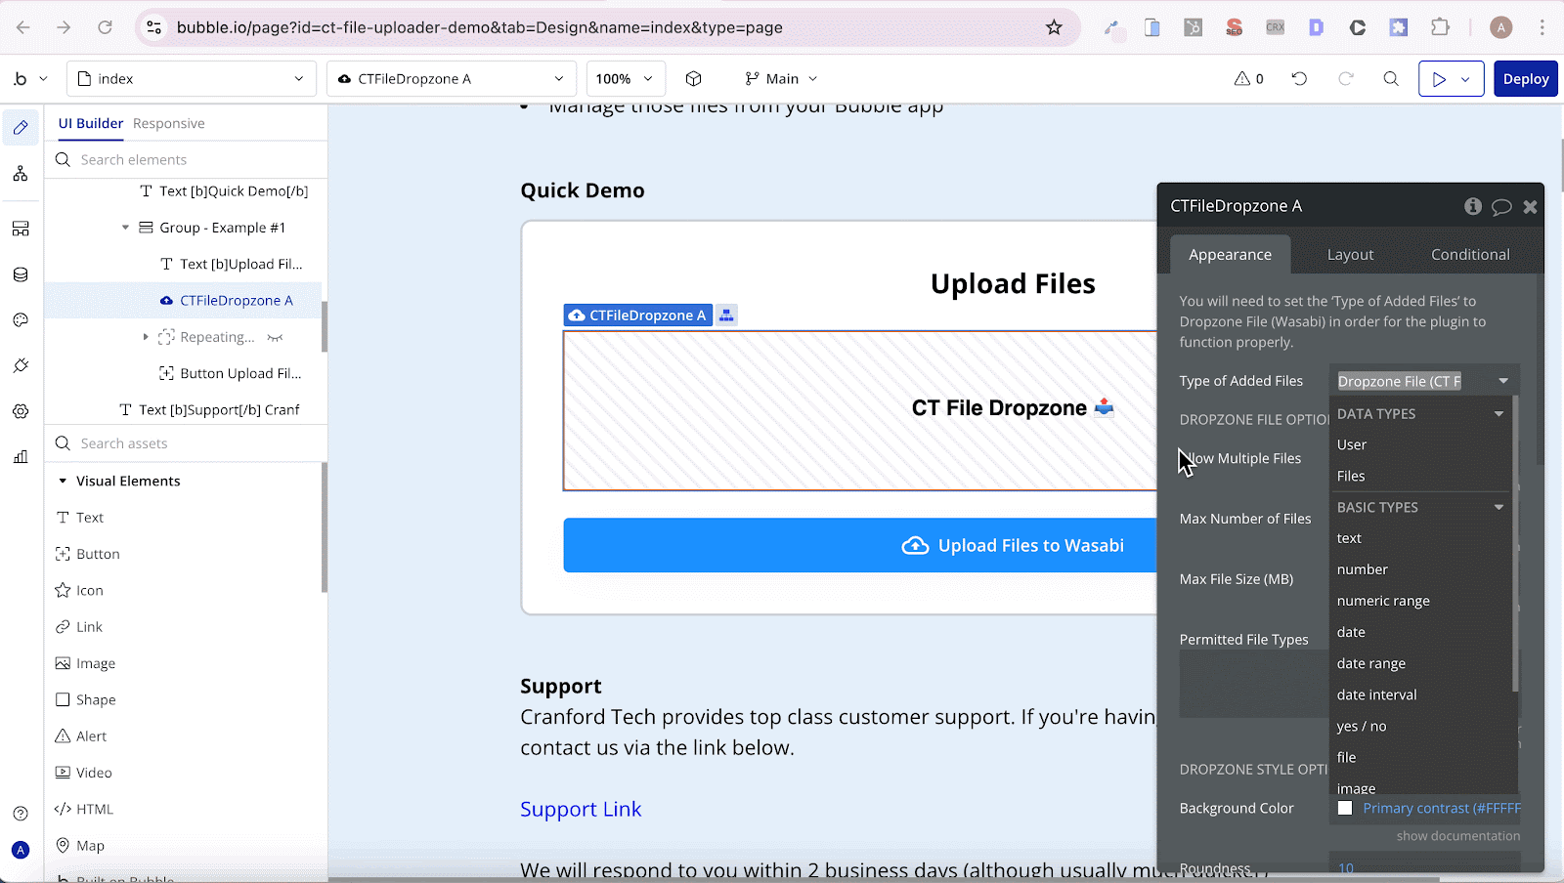1564x883 pixels.
Task: Toggle hidden eye icon on Repeating group row
Action: coord(275,337)
